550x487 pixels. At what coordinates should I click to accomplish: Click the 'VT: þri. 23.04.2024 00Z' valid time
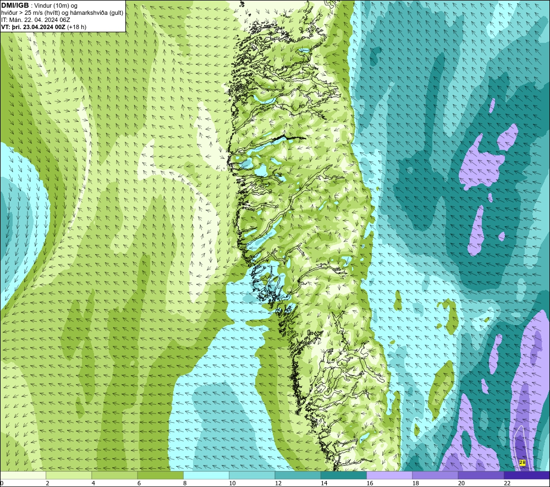tap(34, 27)
